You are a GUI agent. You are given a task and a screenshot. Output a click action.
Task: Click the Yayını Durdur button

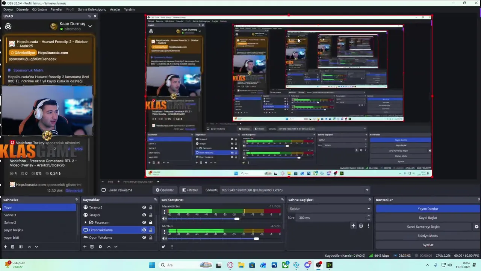pos(428,209)
